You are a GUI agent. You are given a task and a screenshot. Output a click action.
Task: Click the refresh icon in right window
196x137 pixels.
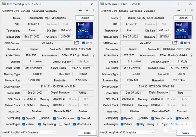[185, 10]
